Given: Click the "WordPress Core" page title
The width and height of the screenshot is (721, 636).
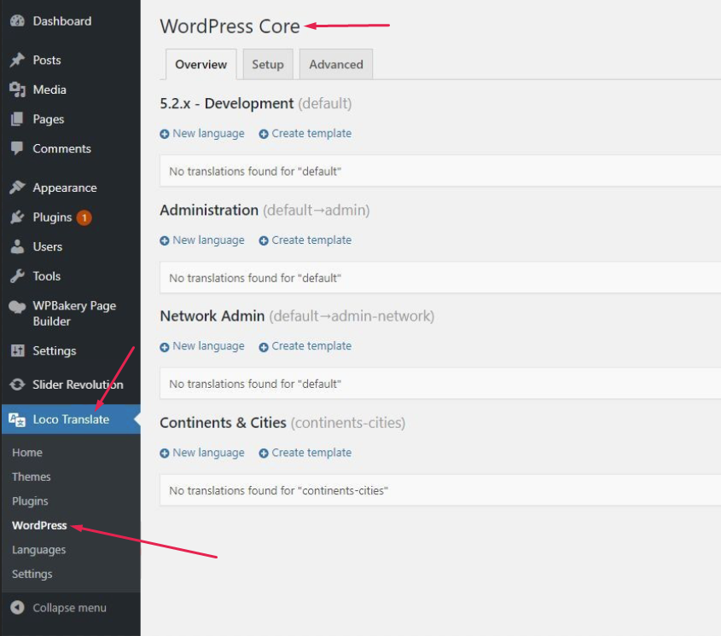Looking at the screenshot, I should click(230, 26).
